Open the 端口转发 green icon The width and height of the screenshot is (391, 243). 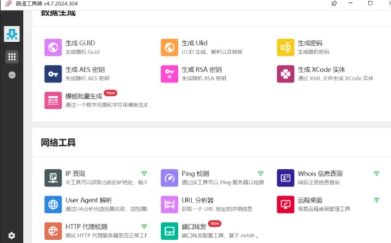pyautogui.click(x=169, y=231)
